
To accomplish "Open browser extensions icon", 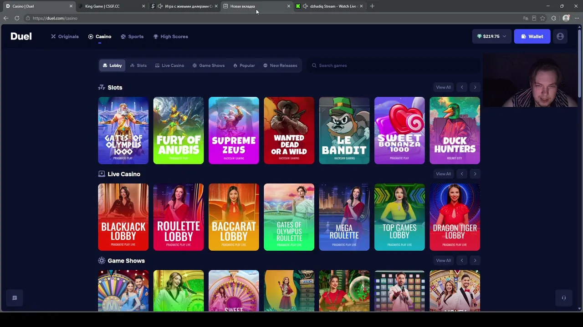I will [x=553, y=18].
